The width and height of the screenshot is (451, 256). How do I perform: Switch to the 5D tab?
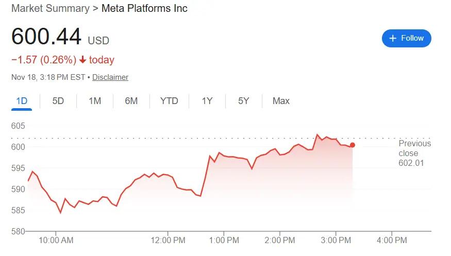pyautogui.click(x=58, y=101)
